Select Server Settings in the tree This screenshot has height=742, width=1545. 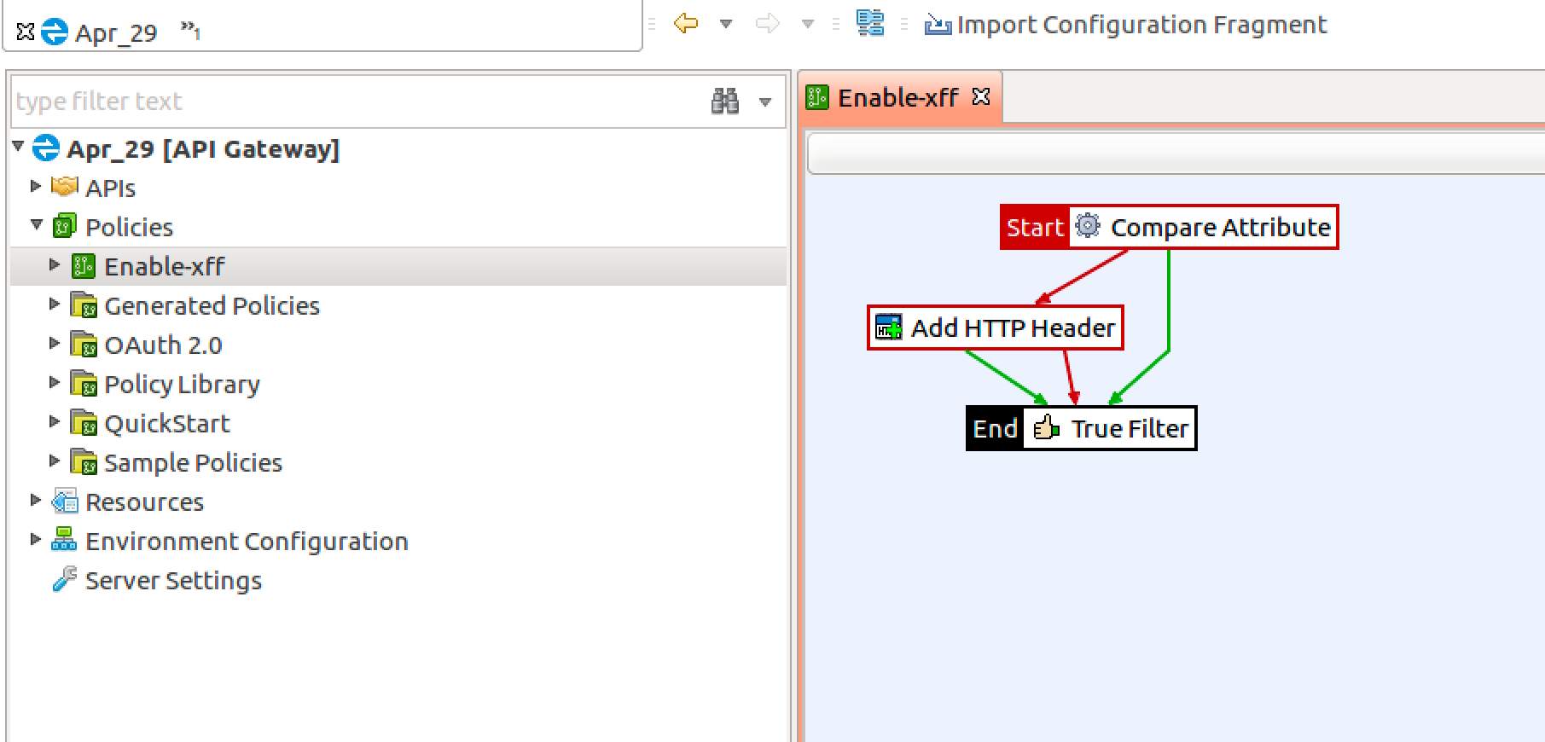coord(173,581)
